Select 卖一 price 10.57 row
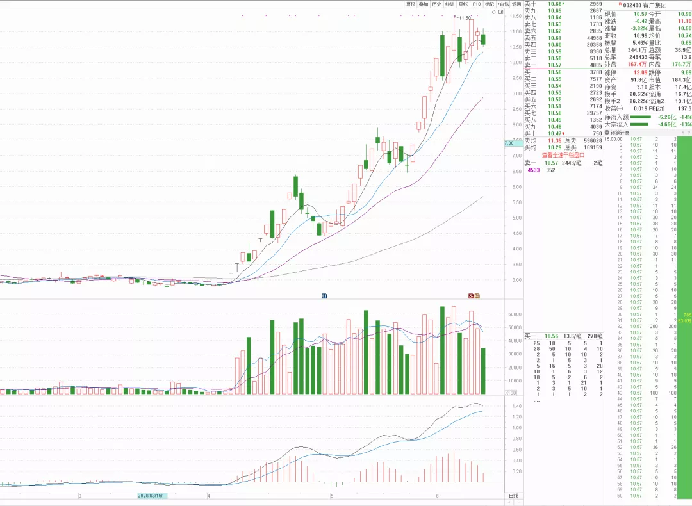This screenshot has height=506, width=692. [x=563, y=65]
